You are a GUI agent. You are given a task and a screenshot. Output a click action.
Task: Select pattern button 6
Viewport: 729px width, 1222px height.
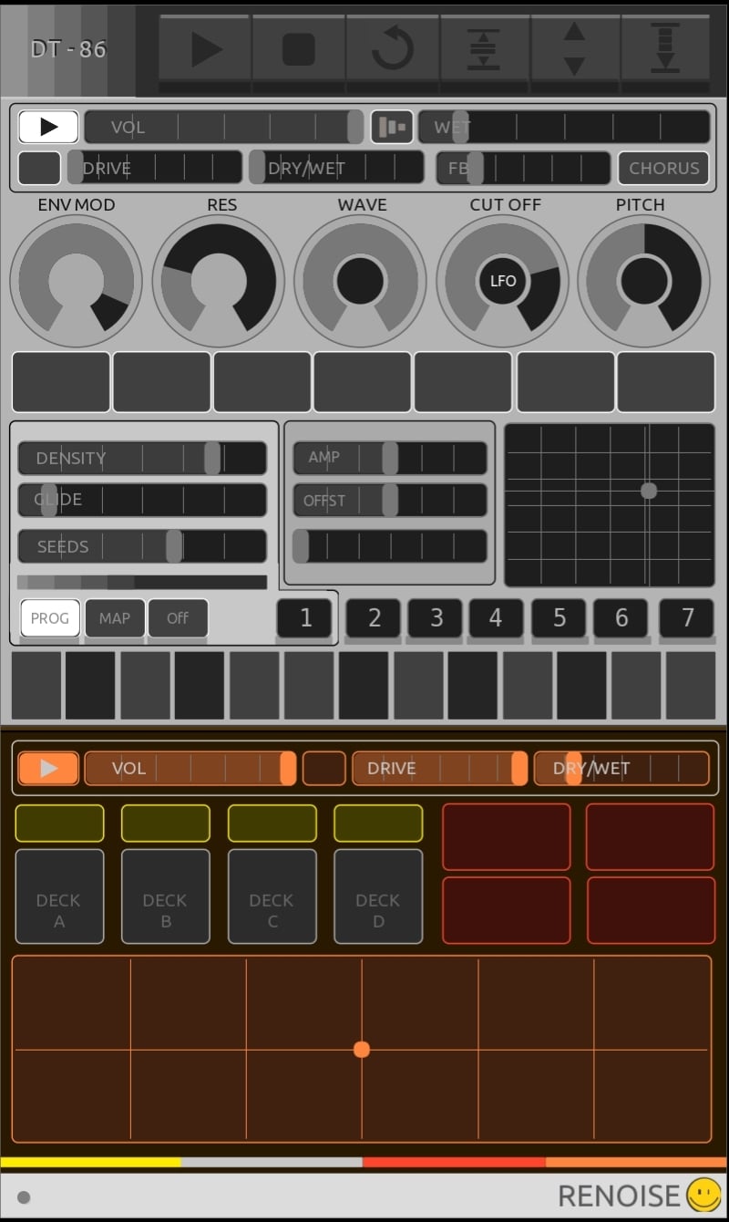pos(621,617)
